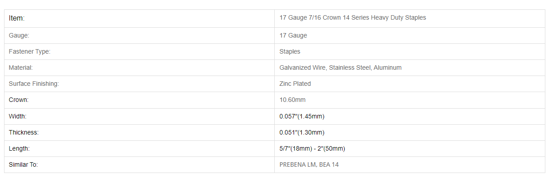
Task: Select the 'Zinc Plated' value
Action: tap(295, 84)
